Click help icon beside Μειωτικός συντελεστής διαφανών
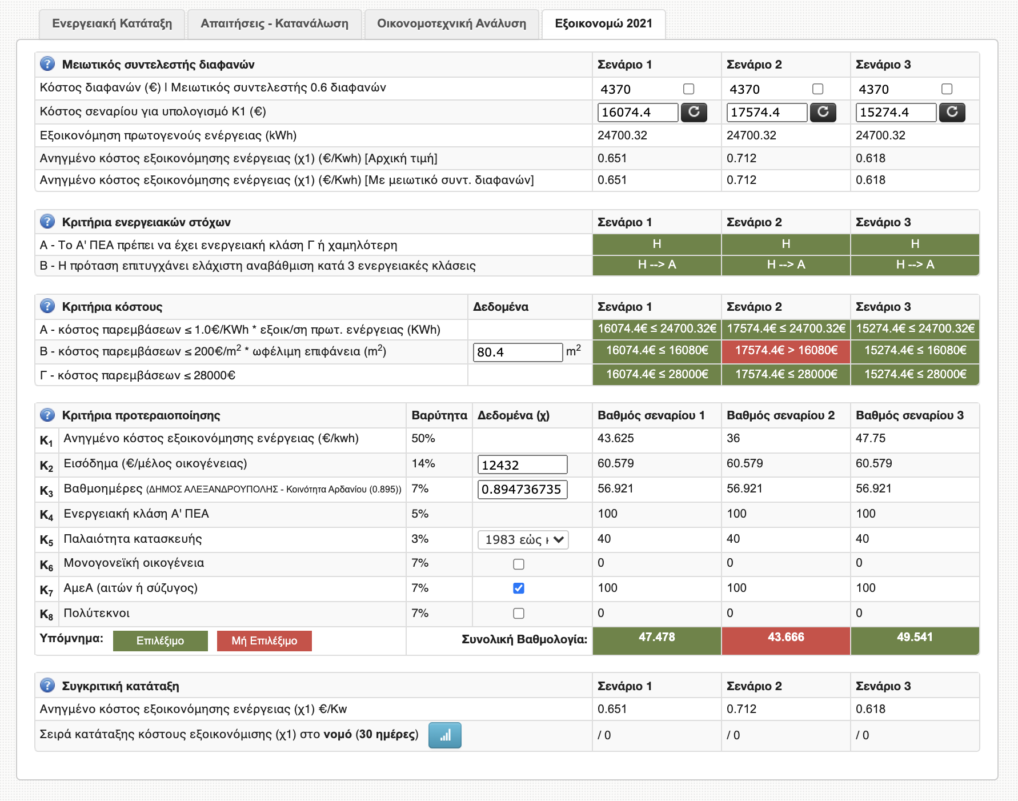This screenshot has width=1018, height=801. (x=47, y=64)
